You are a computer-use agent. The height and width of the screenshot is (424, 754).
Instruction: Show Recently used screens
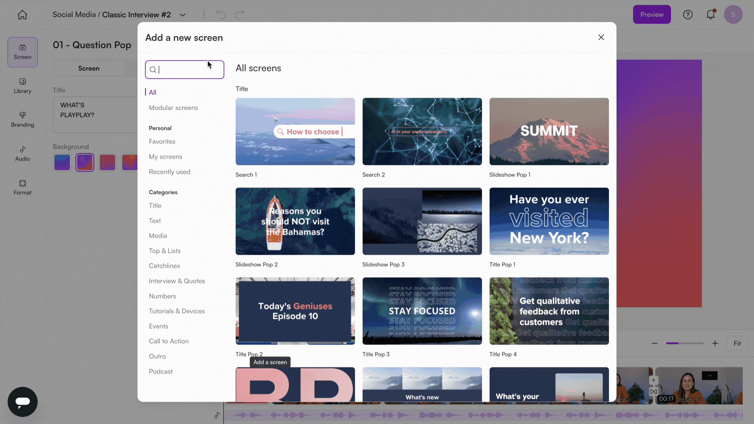pyautogui.click(x=169, y=172)
